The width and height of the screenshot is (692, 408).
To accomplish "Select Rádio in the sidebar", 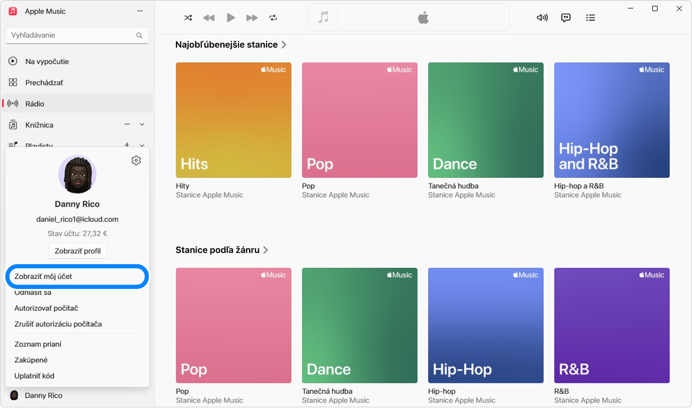I will click(x=78, y=104).
